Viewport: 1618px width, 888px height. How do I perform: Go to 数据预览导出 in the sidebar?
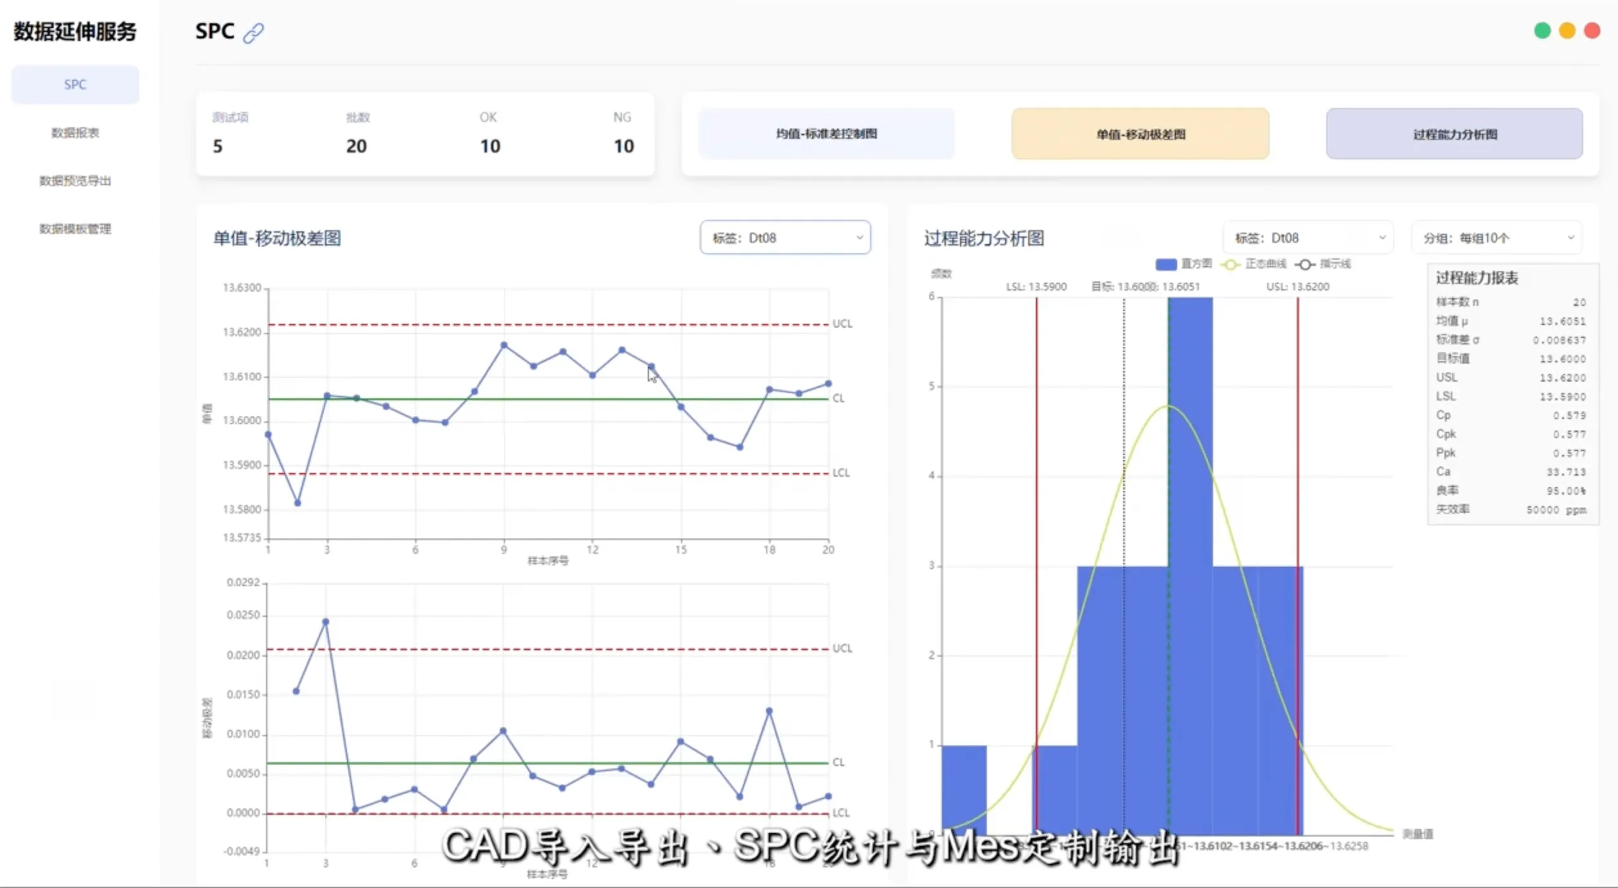click(75, 181)
